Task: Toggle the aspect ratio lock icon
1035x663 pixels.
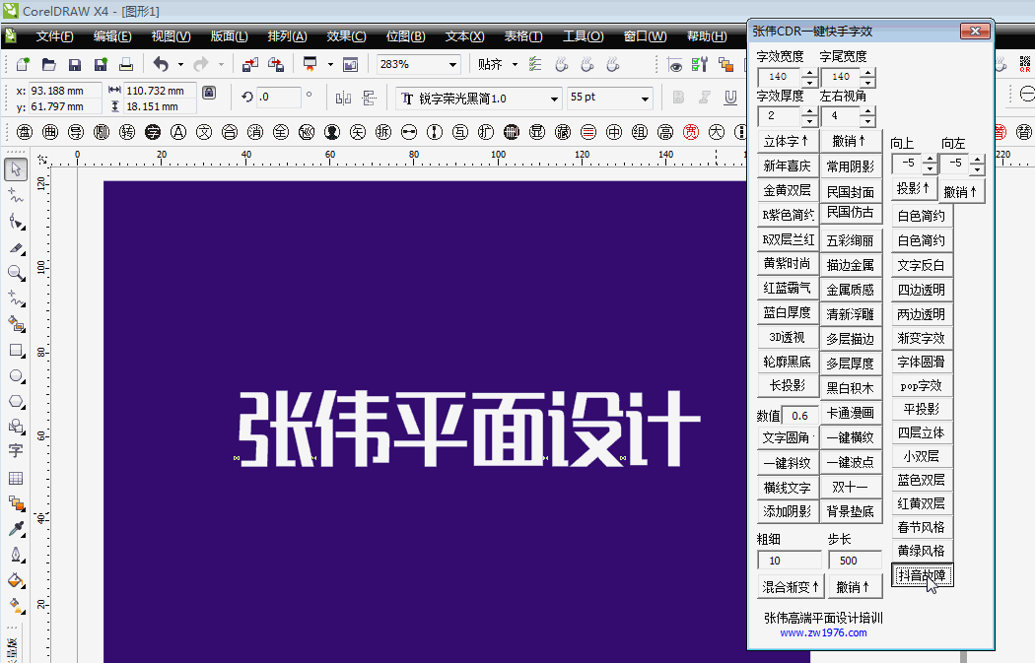Action: pos(210,95)
